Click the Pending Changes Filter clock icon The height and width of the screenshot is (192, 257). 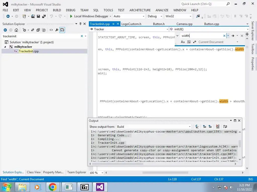click(x=24, y=30)
